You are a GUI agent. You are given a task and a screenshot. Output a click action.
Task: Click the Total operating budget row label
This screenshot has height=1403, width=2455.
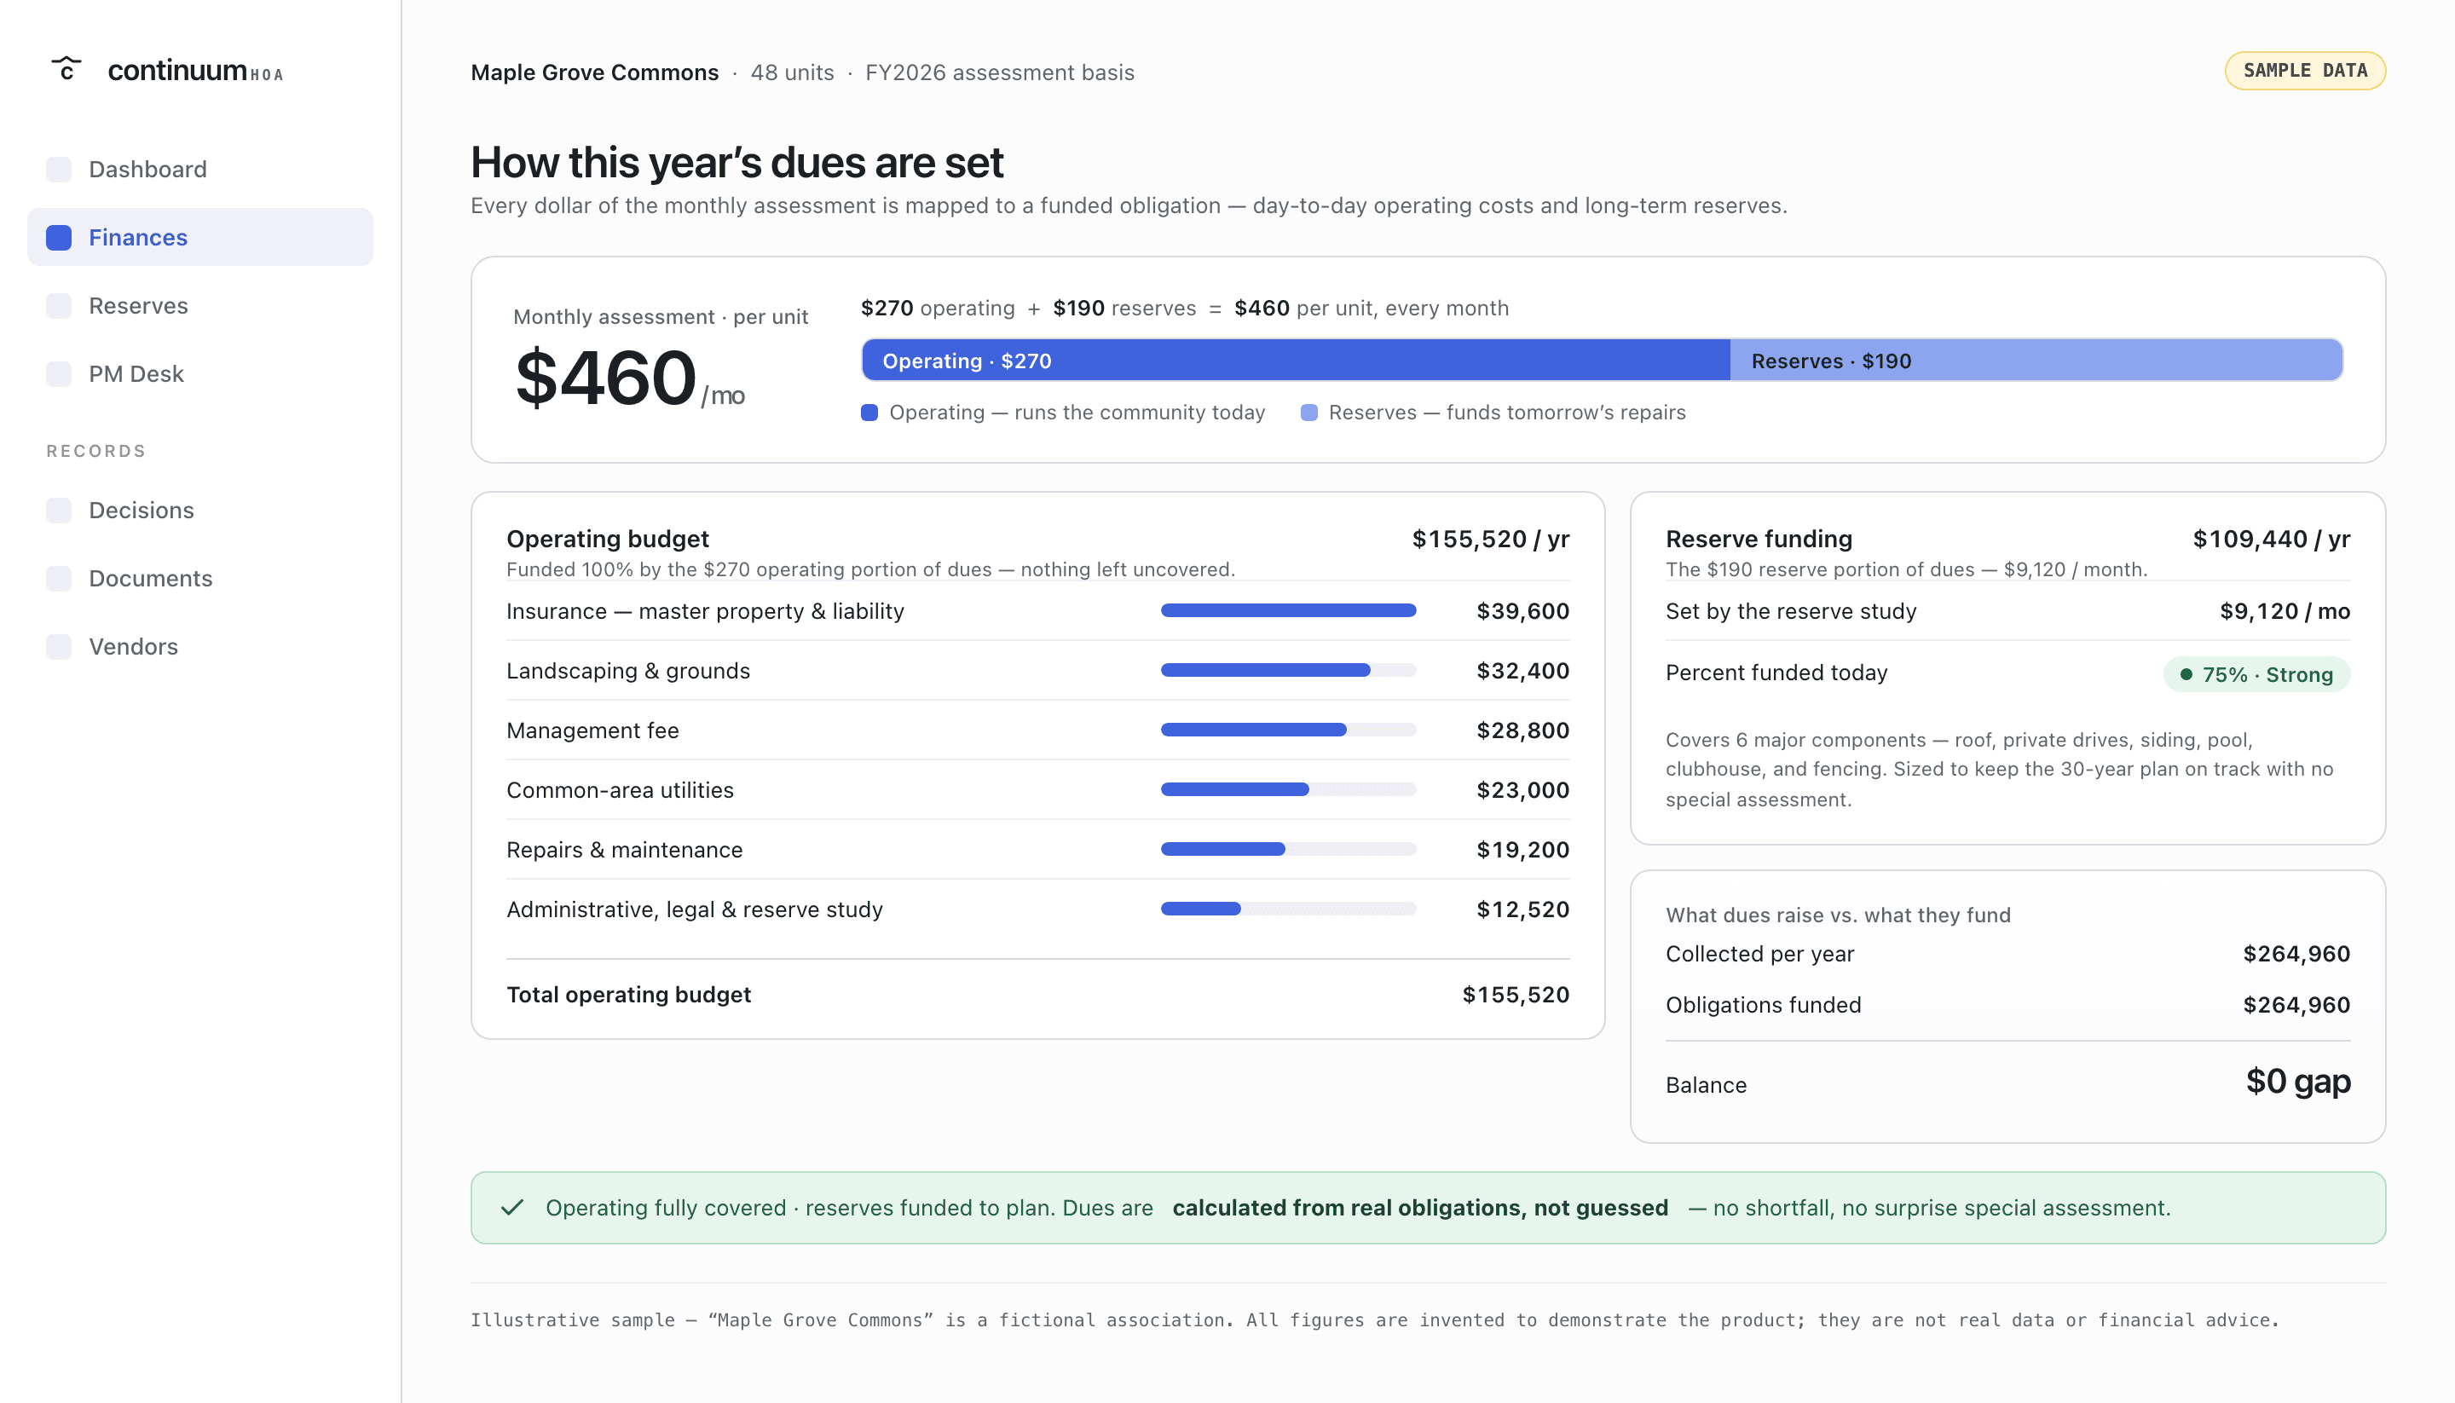628,995
